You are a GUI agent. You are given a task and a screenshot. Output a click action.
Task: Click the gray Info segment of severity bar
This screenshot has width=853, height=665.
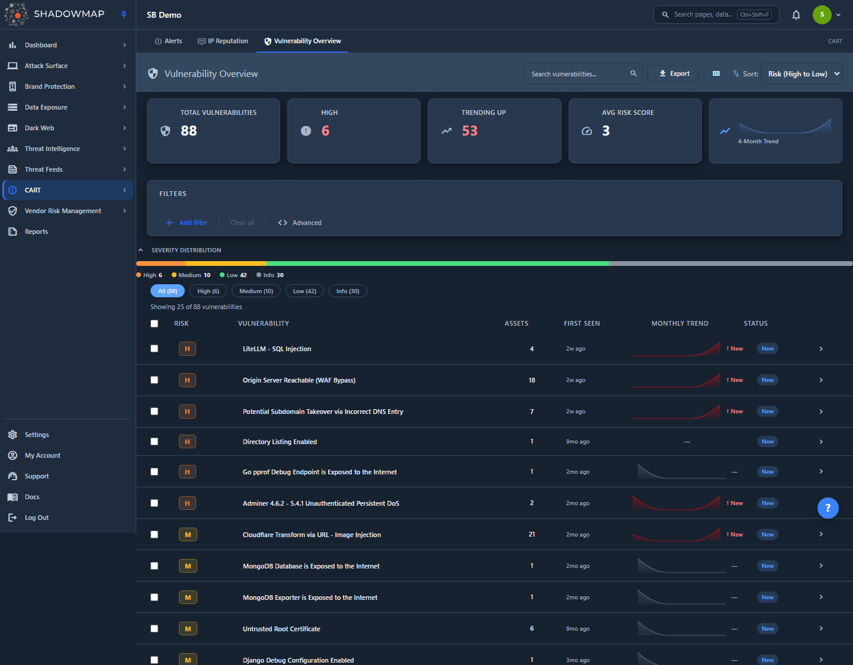pos(731,264)
